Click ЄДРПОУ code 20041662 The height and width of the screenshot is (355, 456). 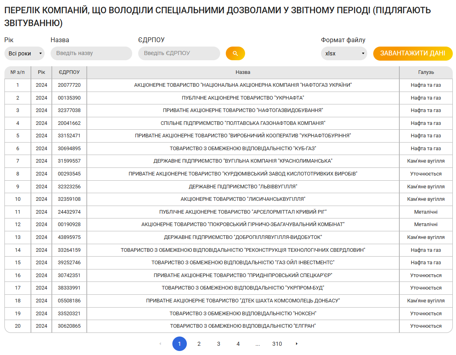[69, 123]
